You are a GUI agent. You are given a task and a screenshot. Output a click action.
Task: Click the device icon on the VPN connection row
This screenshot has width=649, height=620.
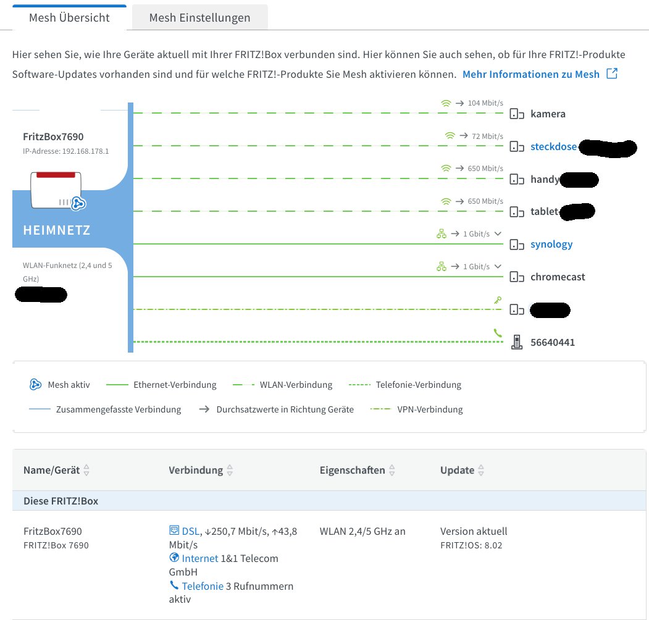pos(517,309)
